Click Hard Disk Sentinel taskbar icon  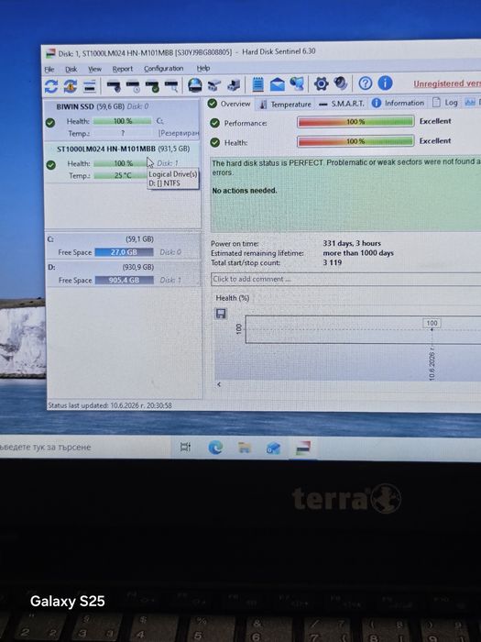pos(303,448)
